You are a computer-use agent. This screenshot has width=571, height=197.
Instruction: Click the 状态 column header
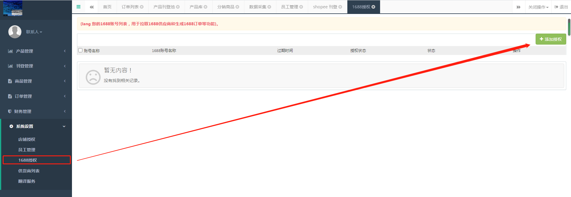(x=431, y=51)
